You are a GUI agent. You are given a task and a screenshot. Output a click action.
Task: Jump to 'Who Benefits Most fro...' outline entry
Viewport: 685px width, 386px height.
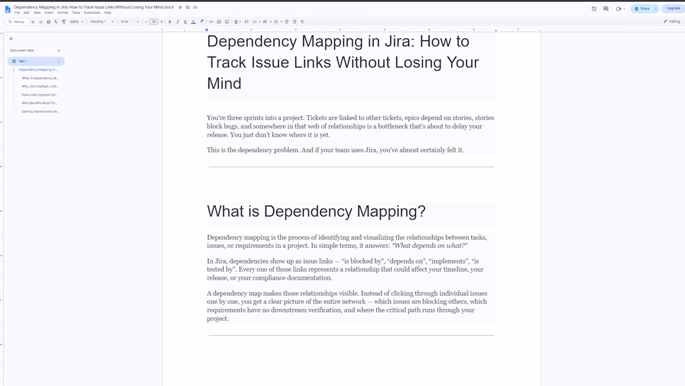[x=39, y=103]
